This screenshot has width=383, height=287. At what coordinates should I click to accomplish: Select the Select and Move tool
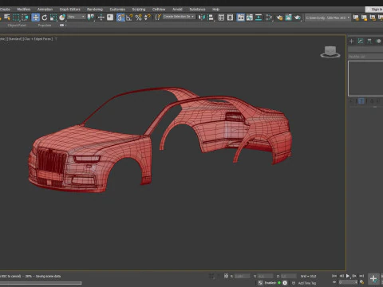point(35,18)
